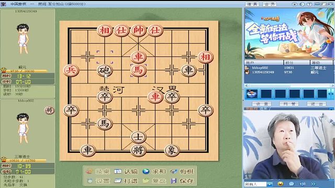Select the black 馬 horse piece
The width and height of the screenshot is (335, 188).
(x=105, y=123)
